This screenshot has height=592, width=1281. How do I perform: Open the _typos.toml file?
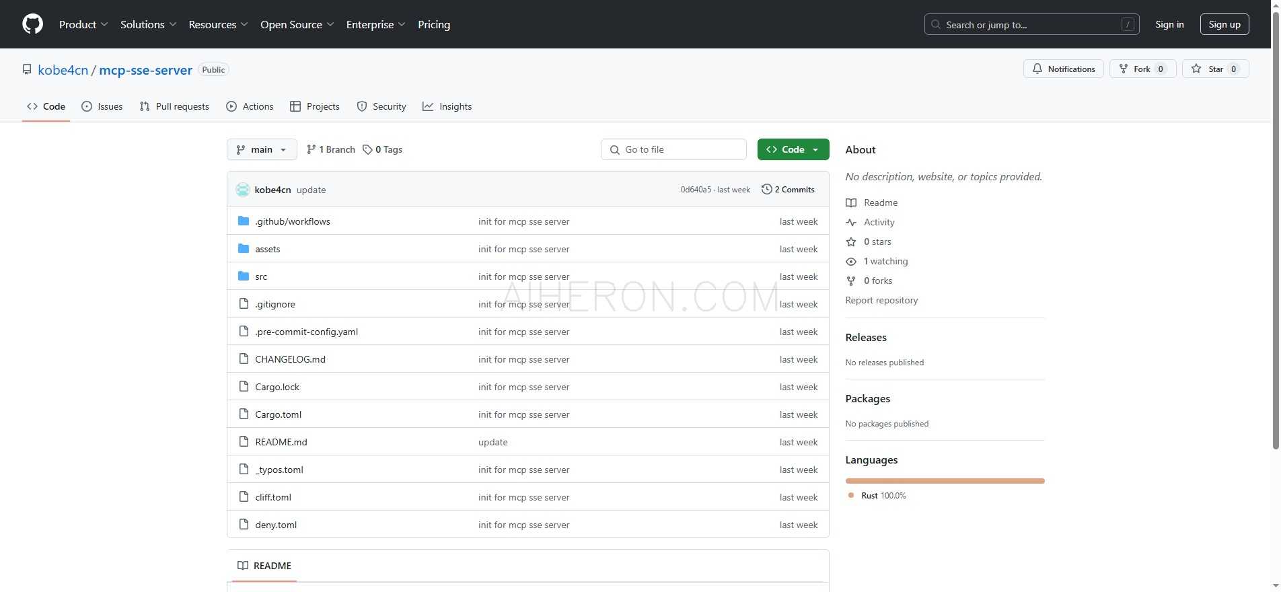(x=279, y=470)
